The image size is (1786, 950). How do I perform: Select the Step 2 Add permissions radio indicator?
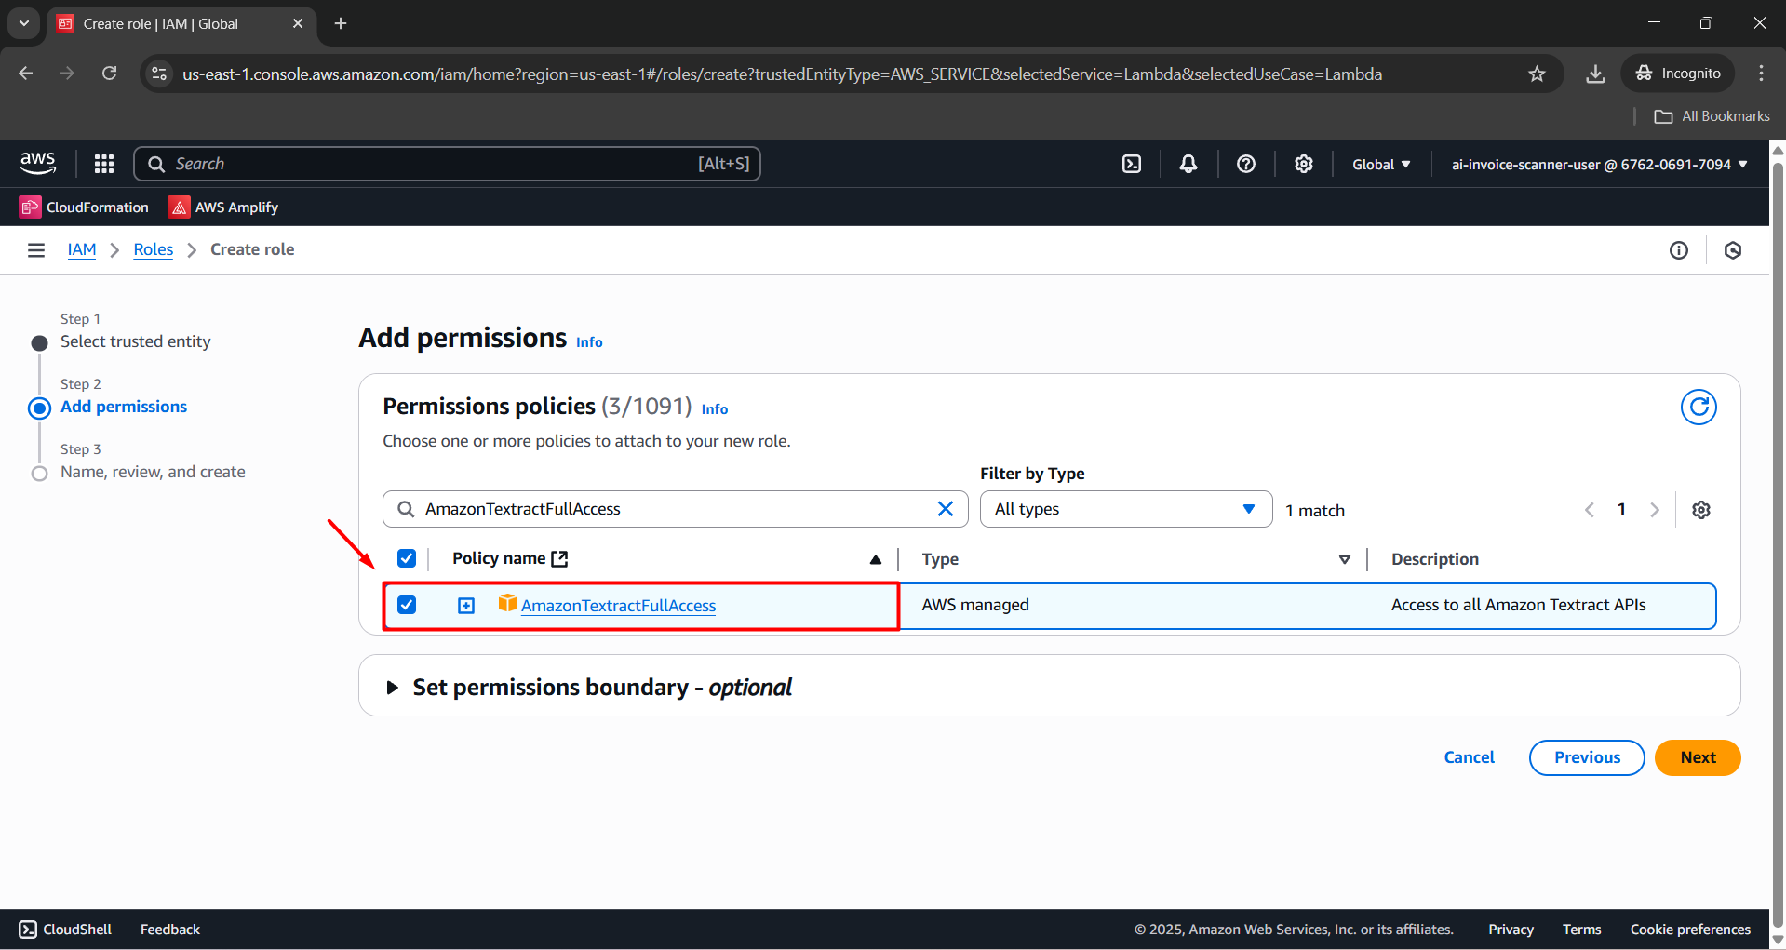click(39, 408)
